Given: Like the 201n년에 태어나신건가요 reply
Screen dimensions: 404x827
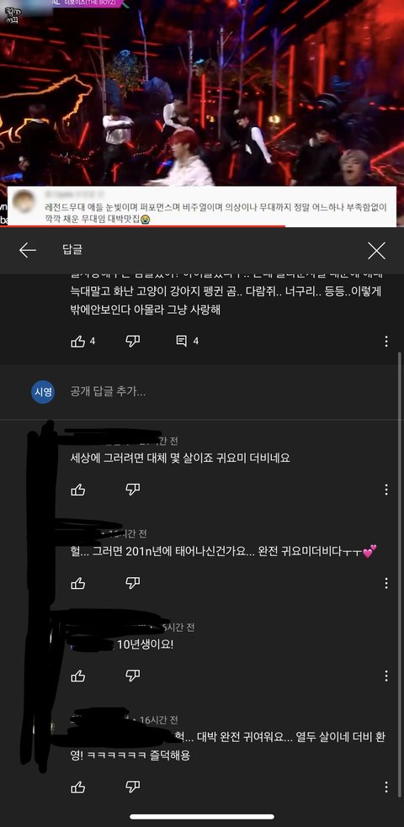Looking at the screenshot, I should 78,583.
